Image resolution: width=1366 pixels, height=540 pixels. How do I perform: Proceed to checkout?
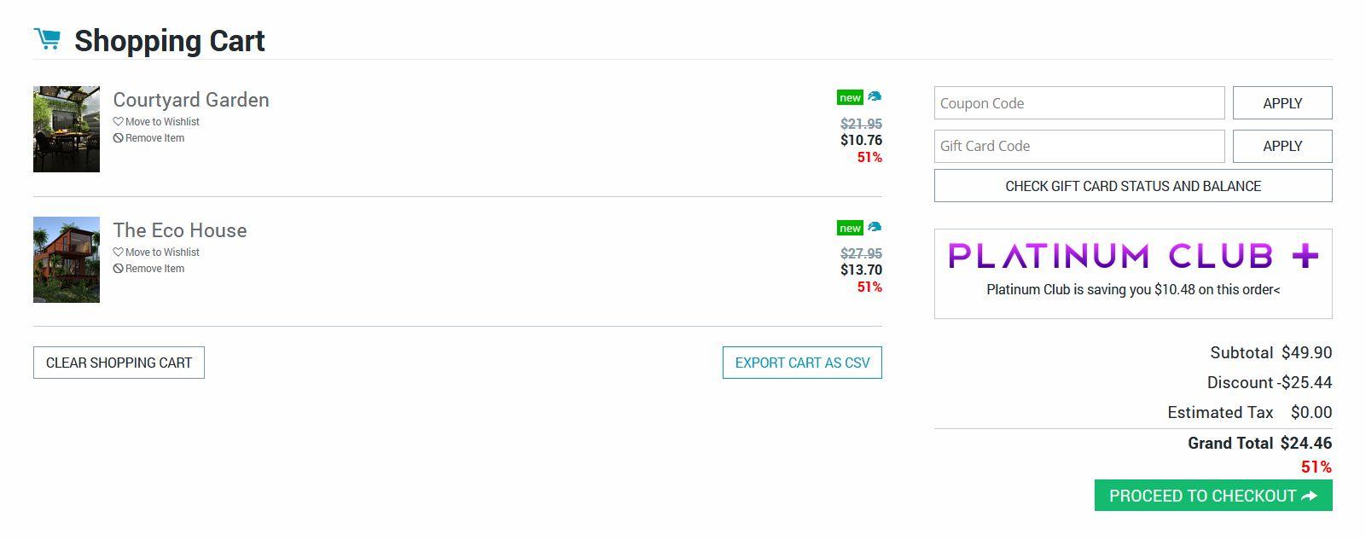click(1212, 496)
